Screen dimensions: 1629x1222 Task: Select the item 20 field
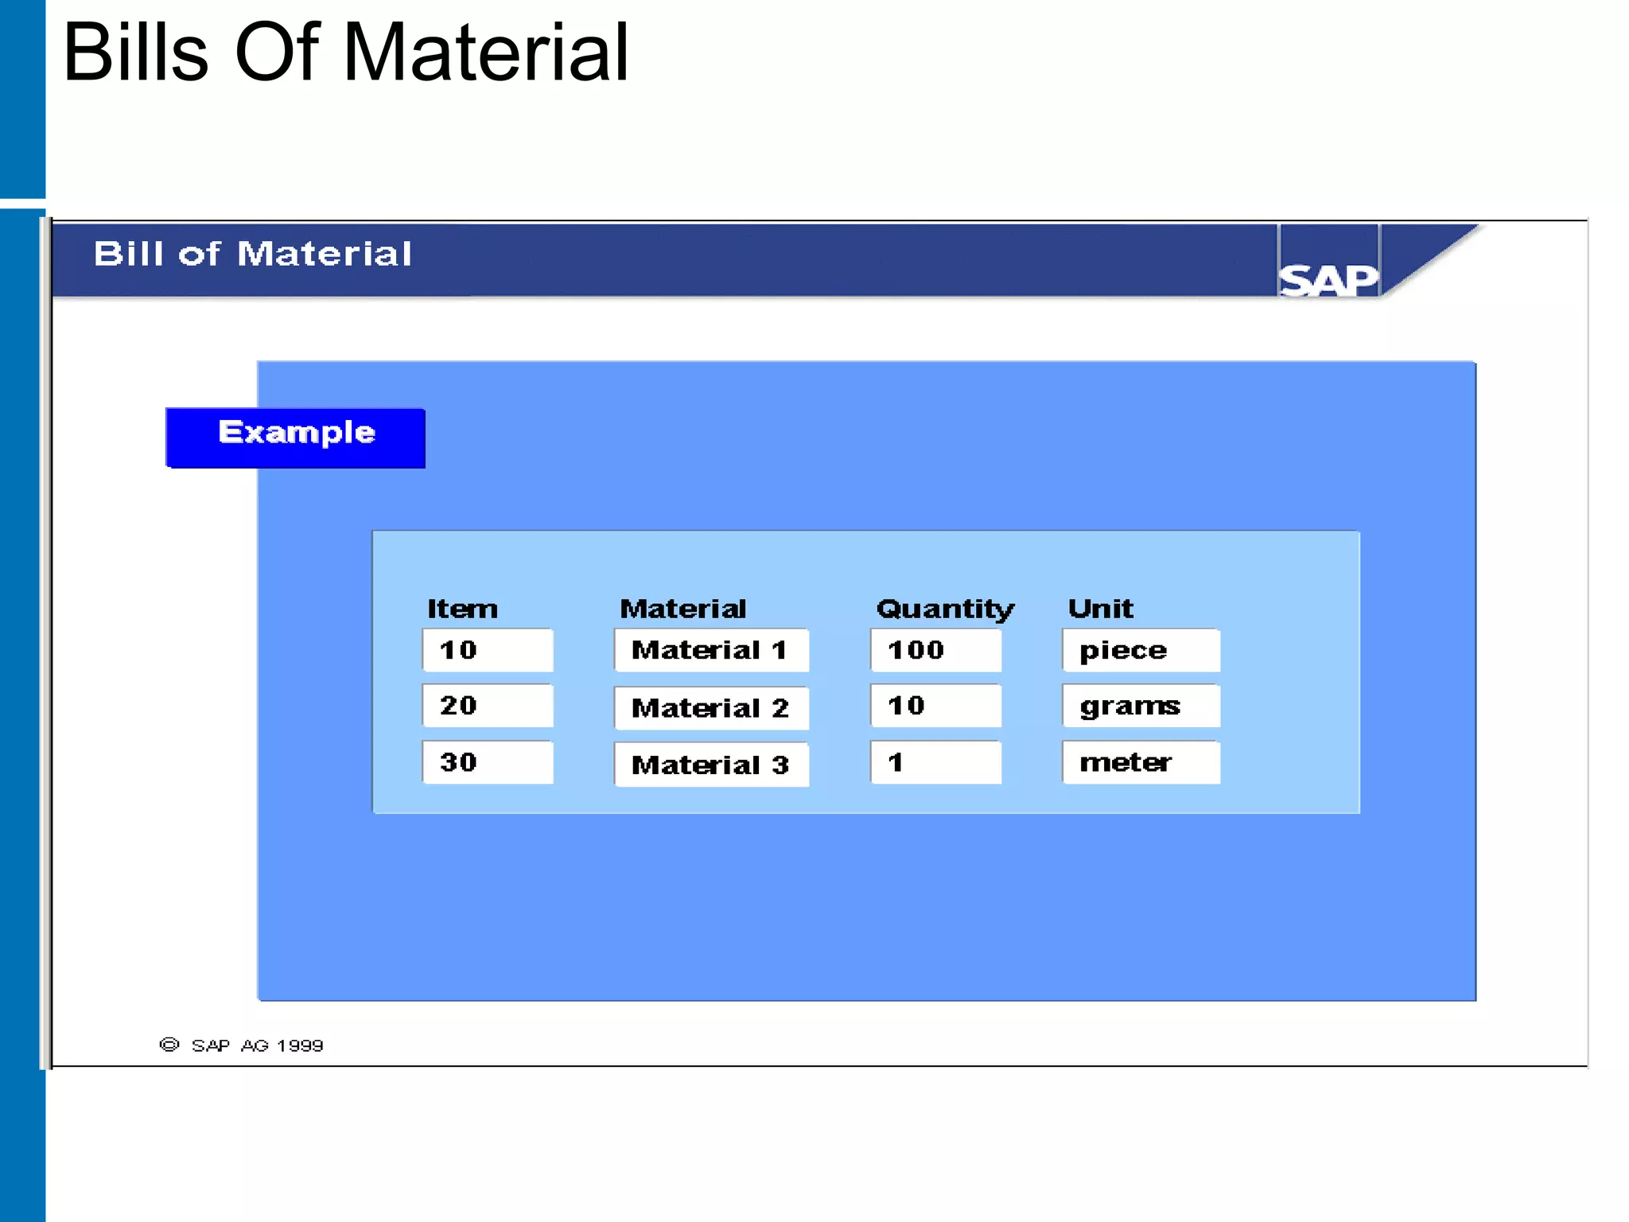pos(487,705)
